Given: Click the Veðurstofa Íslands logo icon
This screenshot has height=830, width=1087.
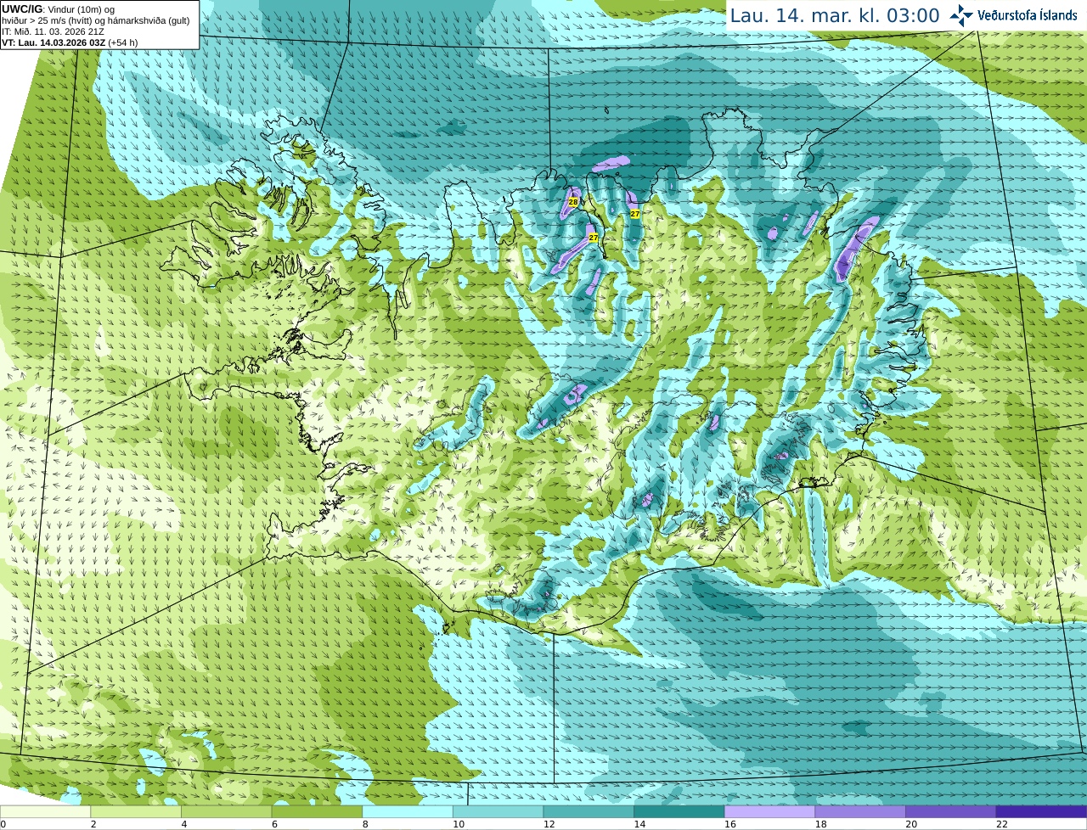Looking at the screenshot, I should click(961, 14).
